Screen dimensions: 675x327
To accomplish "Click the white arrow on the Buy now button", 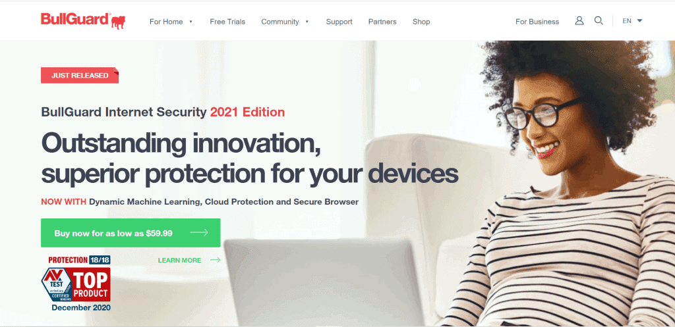I will click(x=199, y=233).
